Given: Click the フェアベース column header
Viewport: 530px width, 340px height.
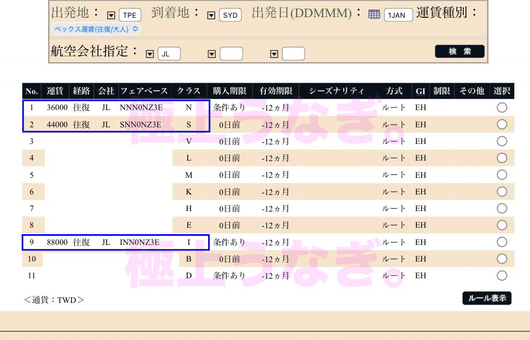Looking at the screenshot, I should pos(144,91).
